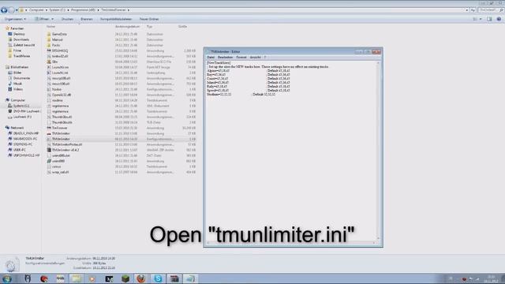Open Zuletzt besucht in the navigation pane

(x=24, y=45)
